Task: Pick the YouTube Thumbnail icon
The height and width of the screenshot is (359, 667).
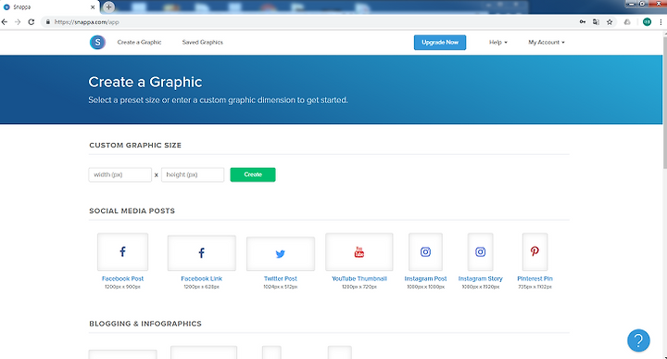Action: click(x=359, y=251)
